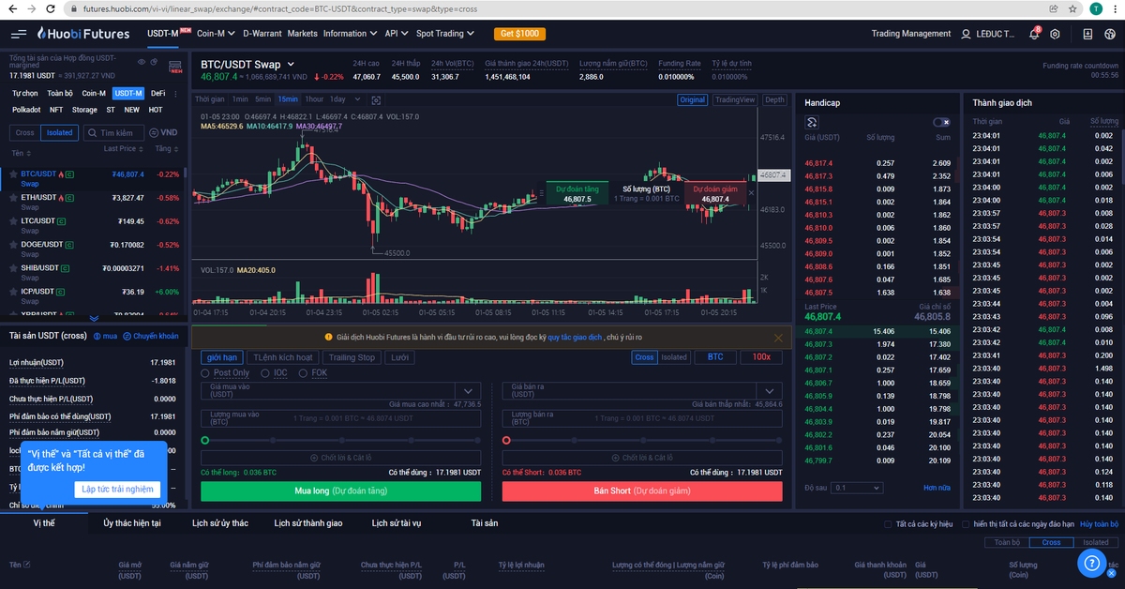Switch contract list to Isolated mode
This screenshot has width=1125, height=589.
[x=60, y=132]
